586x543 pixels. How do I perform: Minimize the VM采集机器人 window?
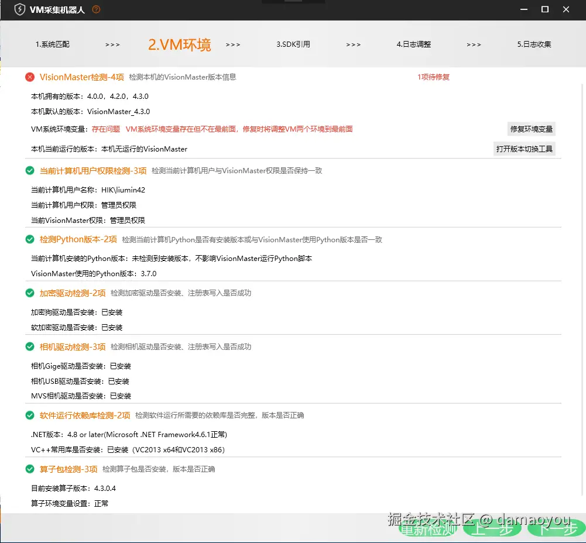click(x=524, y=9)
